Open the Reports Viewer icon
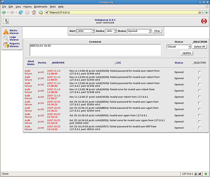 pyautogui.click(x=6, y=45)
